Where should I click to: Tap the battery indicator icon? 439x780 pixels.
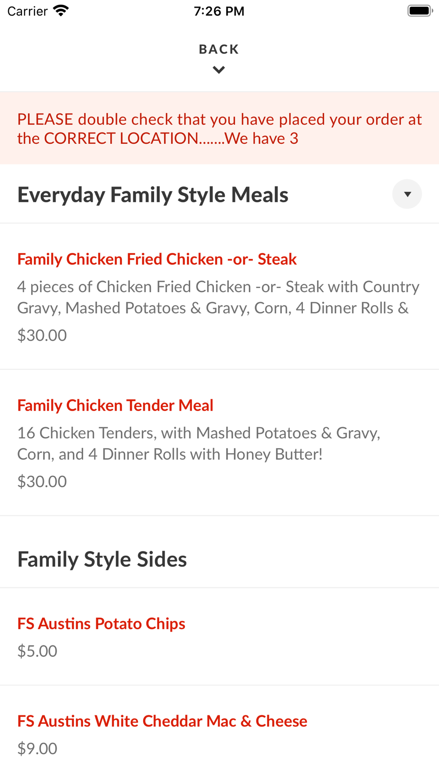click(420, 11)
